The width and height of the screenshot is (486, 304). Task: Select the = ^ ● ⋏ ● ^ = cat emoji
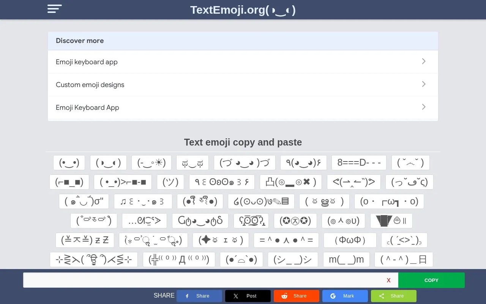pos(286,240)
